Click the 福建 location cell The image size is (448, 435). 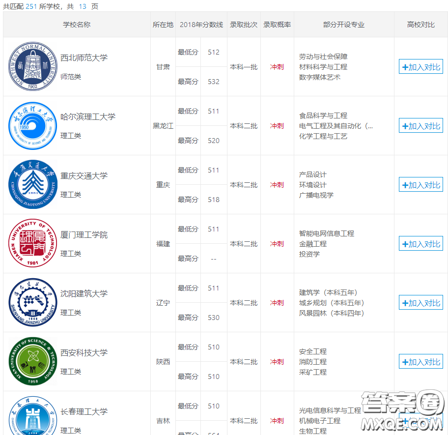click(163, 244)
